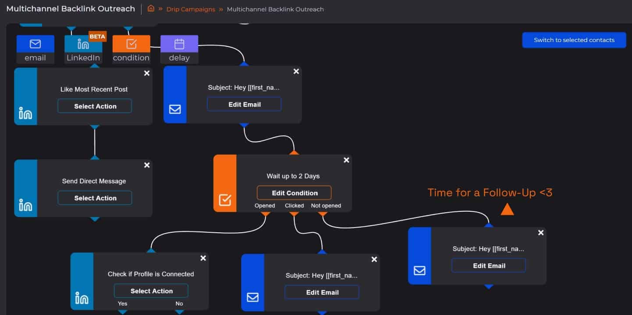Click LinkedIn icon on Like Most Recent Post node

coord(25,113)
